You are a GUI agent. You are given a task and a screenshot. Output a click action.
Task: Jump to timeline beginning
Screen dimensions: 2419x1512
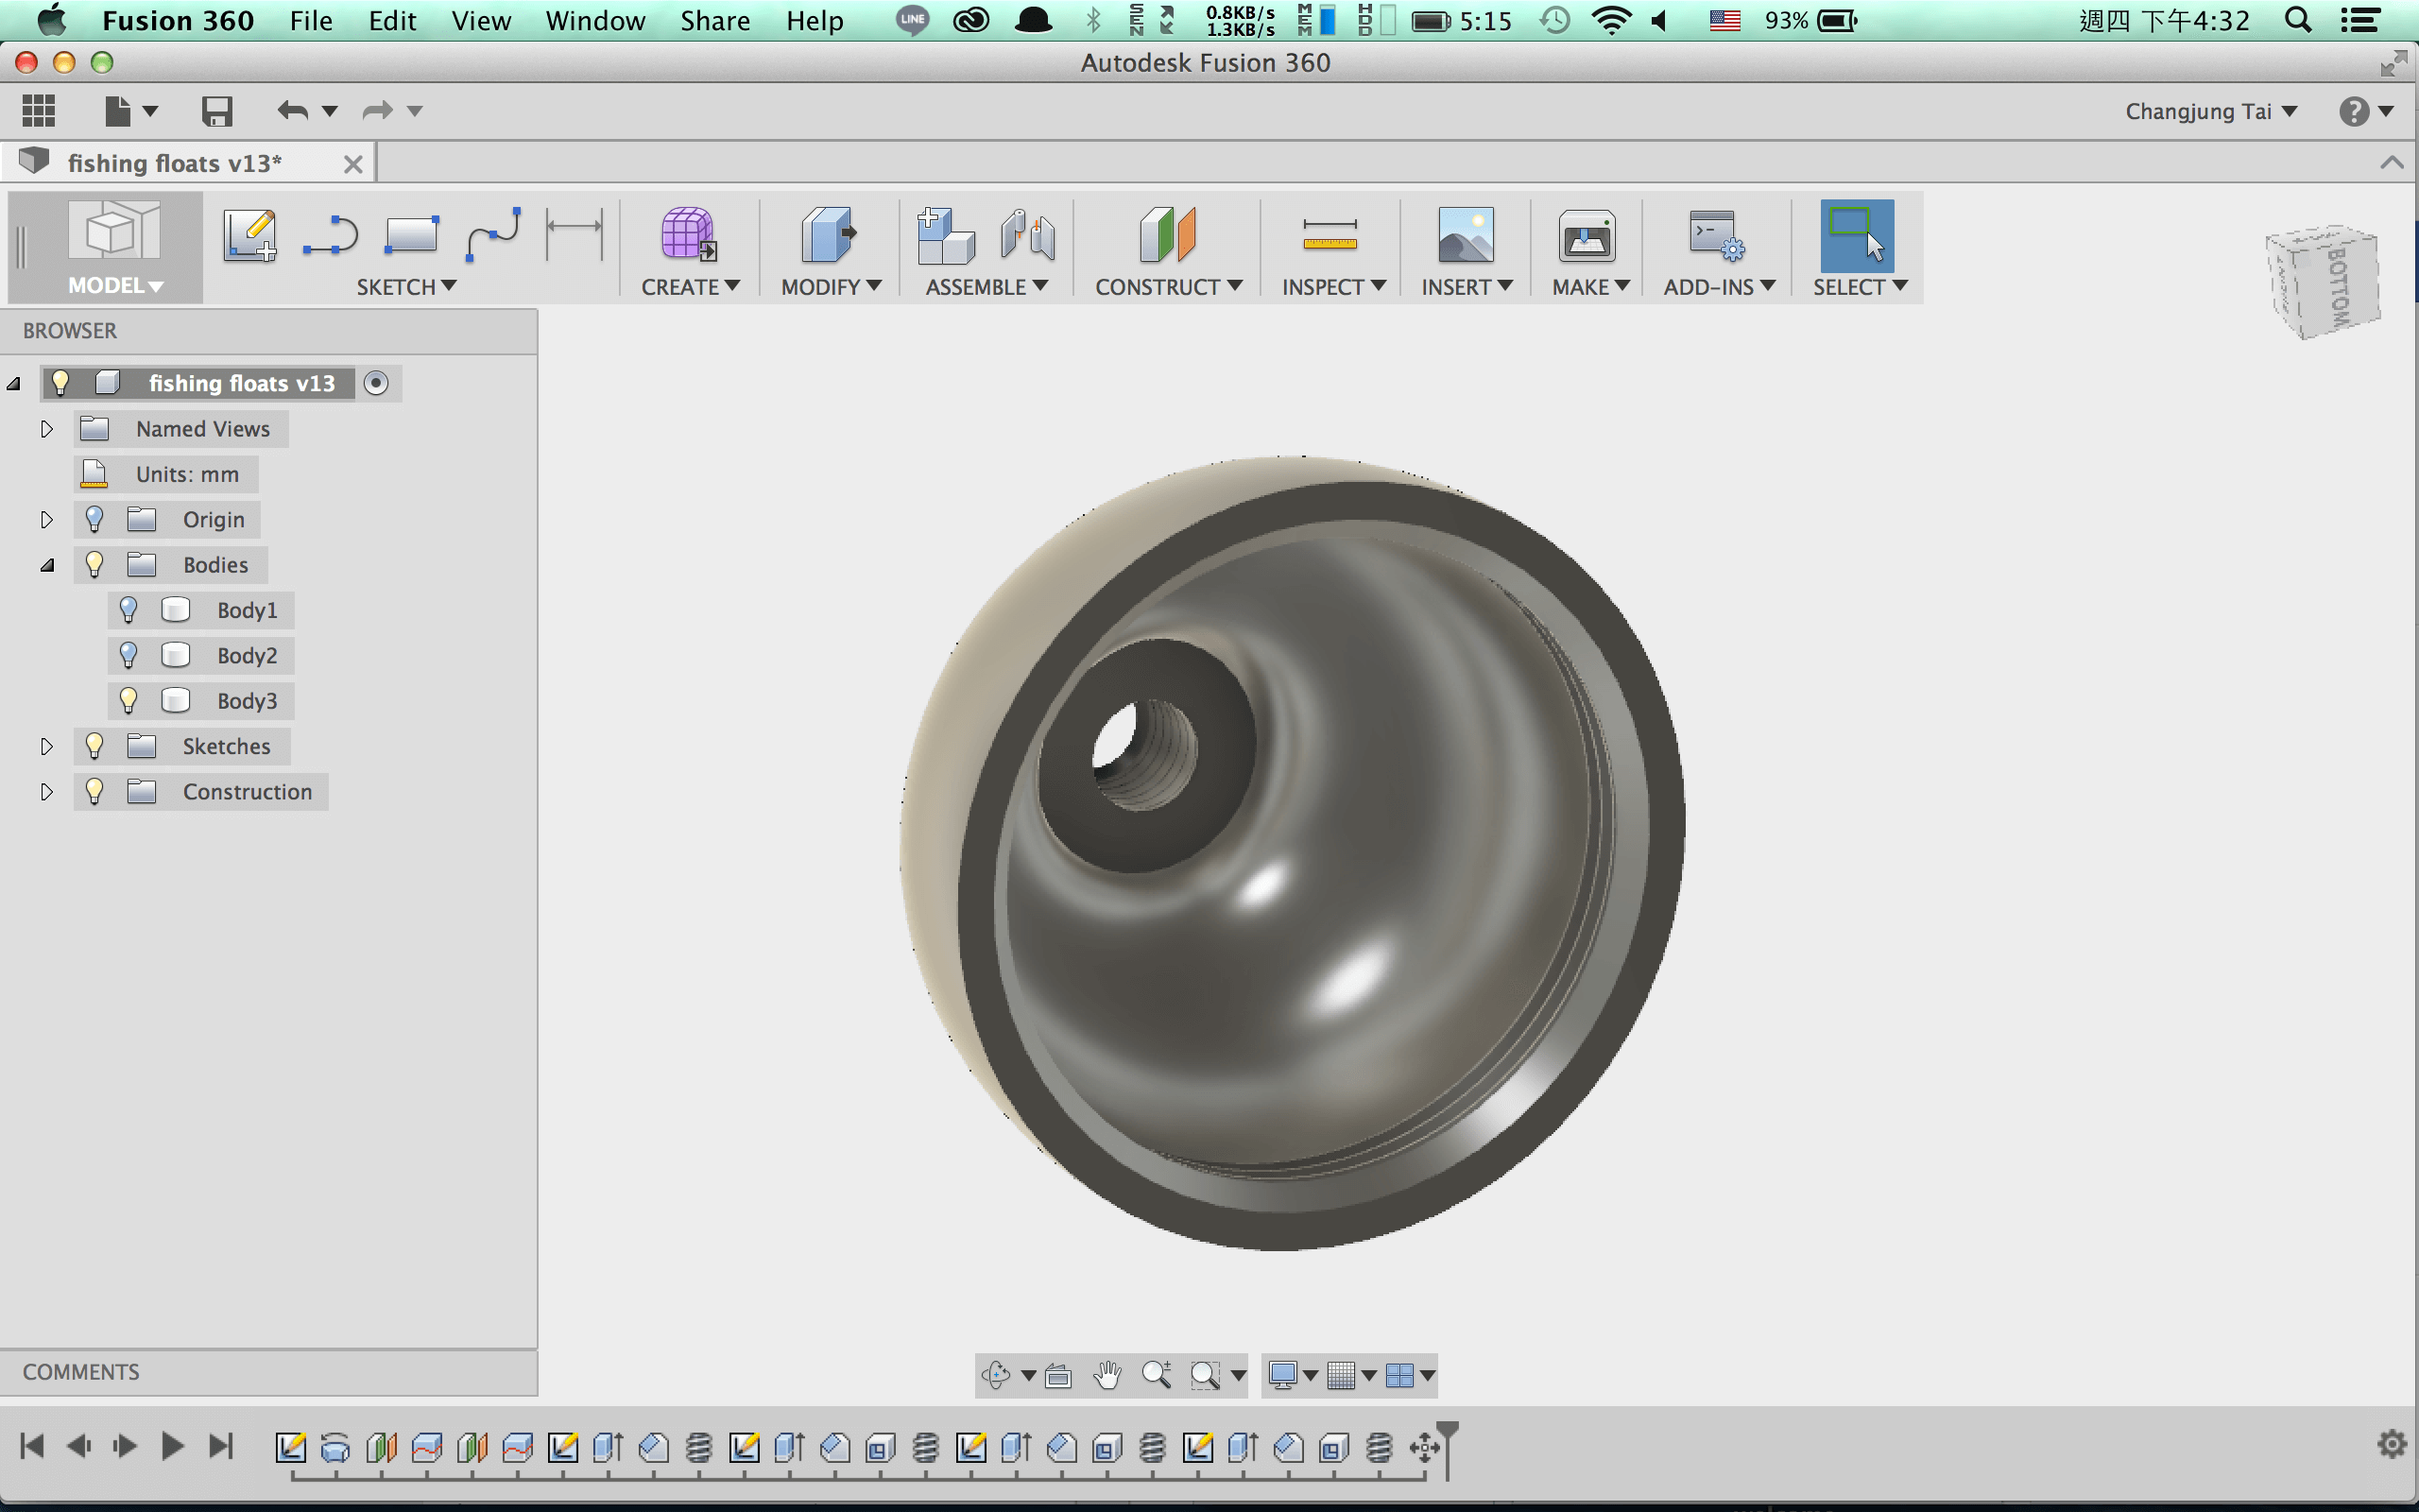pyautogui.click(x=32, y=1446)
